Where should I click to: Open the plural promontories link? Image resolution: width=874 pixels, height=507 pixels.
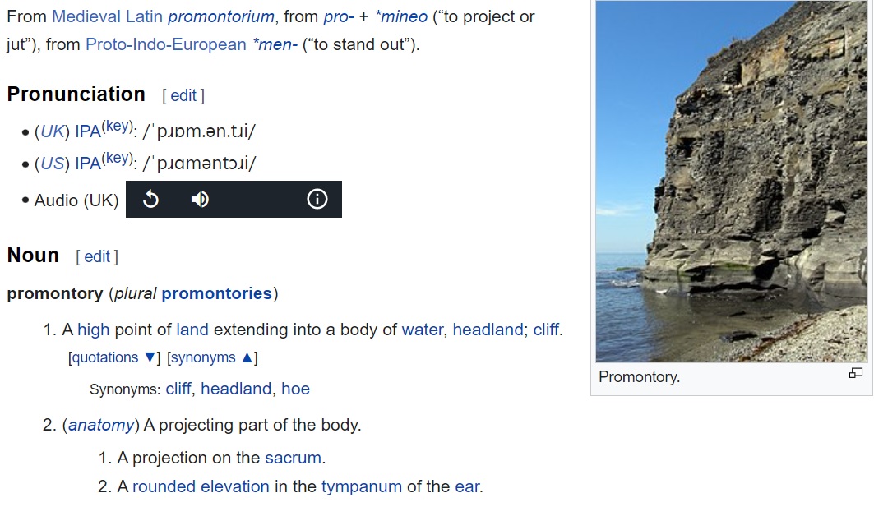click(x=216, y=293)
